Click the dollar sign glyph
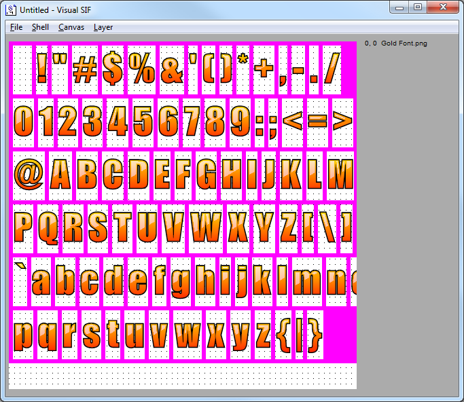This screenshot has width=464, height=402. point(113,69)
